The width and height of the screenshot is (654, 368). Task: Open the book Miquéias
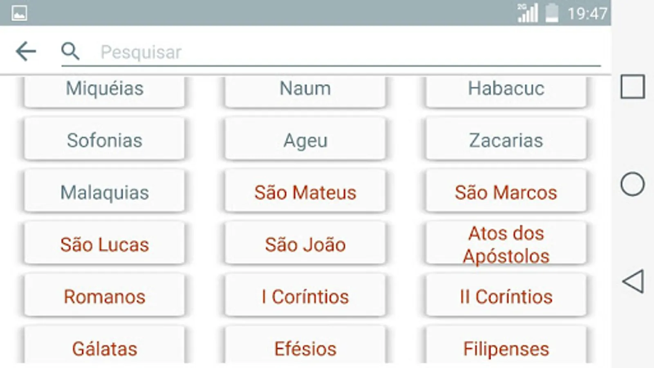click(x=105, y=90)
